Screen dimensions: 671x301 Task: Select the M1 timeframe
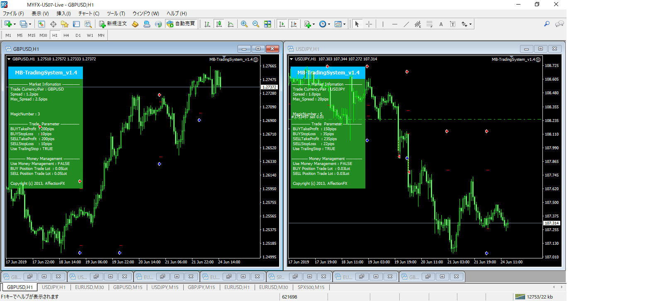click(x=8, y=36)
